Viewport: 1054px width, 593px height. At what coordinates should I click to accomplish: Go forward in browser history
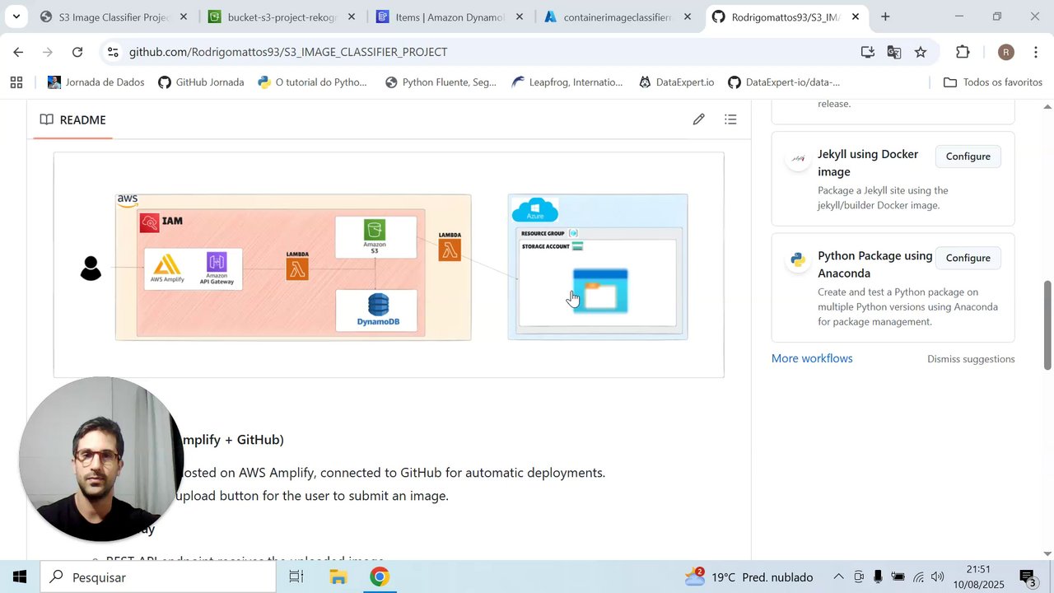coord(48,52)
